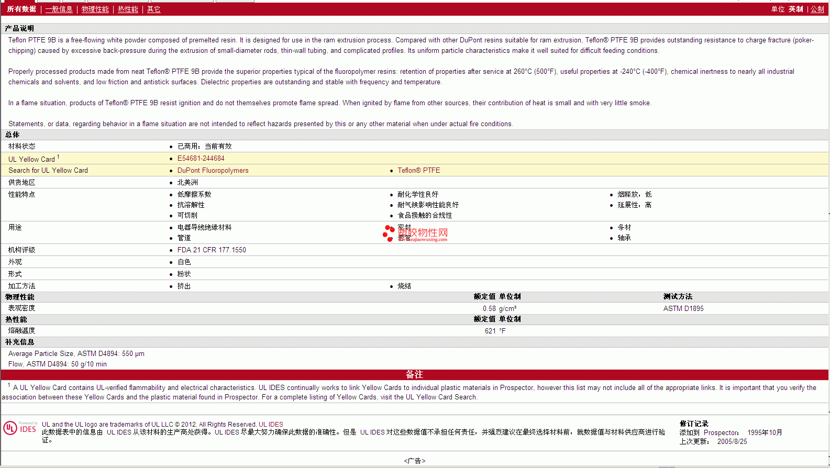The height and width of the screenshot is (468, 830).
Task: Click the <广告> label at the bottom
Action: [x=415, y=461]
